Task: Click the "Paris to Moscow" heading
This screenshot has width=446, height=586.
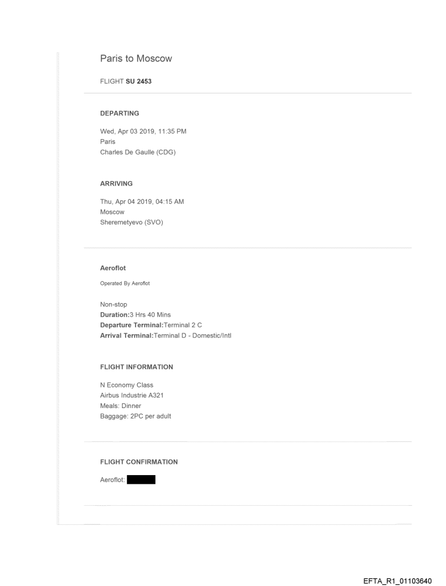Action: coord(136,58)
